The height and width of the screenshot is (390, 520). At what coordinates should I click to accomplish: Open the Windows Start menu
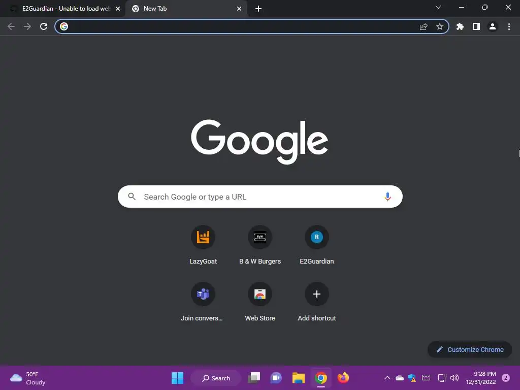(x=177, y=378)
